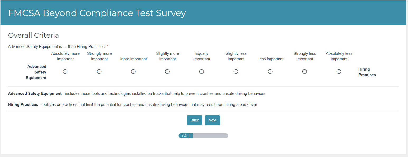Viewport: 408px width, 157px height.
Task: Select the 'Slightly more important' radio option
Action: coord(167,72)
